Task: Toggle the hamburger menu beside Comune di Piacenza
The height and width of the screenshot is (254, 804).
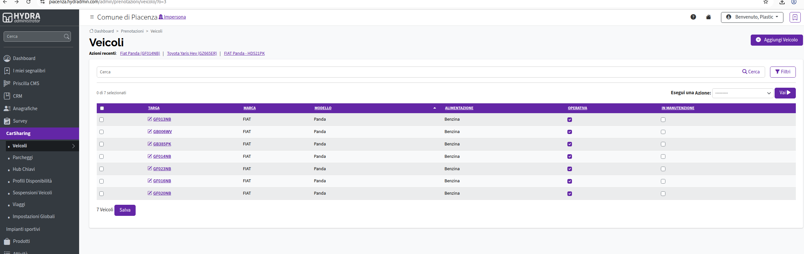Action: (x=92, y=17)
